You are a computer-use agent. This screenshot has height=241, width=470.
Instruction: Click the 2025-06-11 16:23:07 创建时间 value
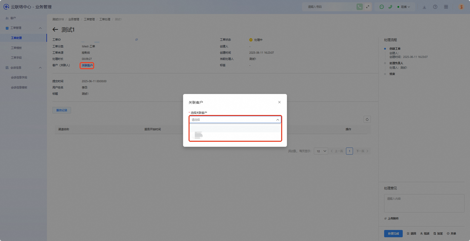262,53
